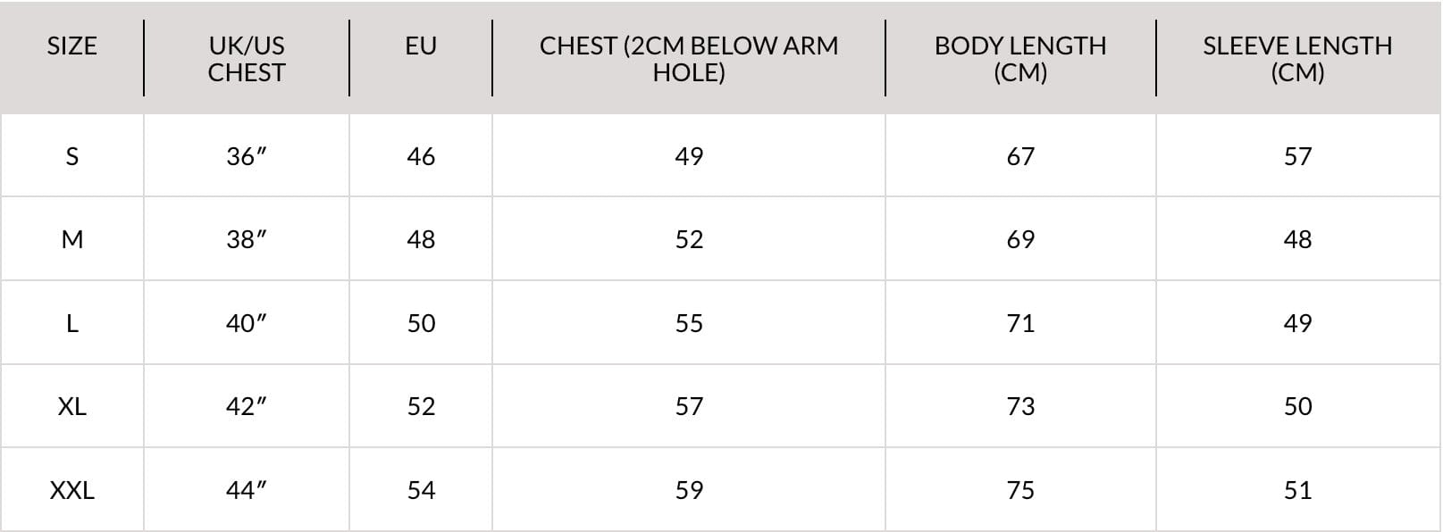Image resolution: width=1443 pixels, height=532 pixels.
Task: Select the size M row label
Action: click(x=71, y=239)
